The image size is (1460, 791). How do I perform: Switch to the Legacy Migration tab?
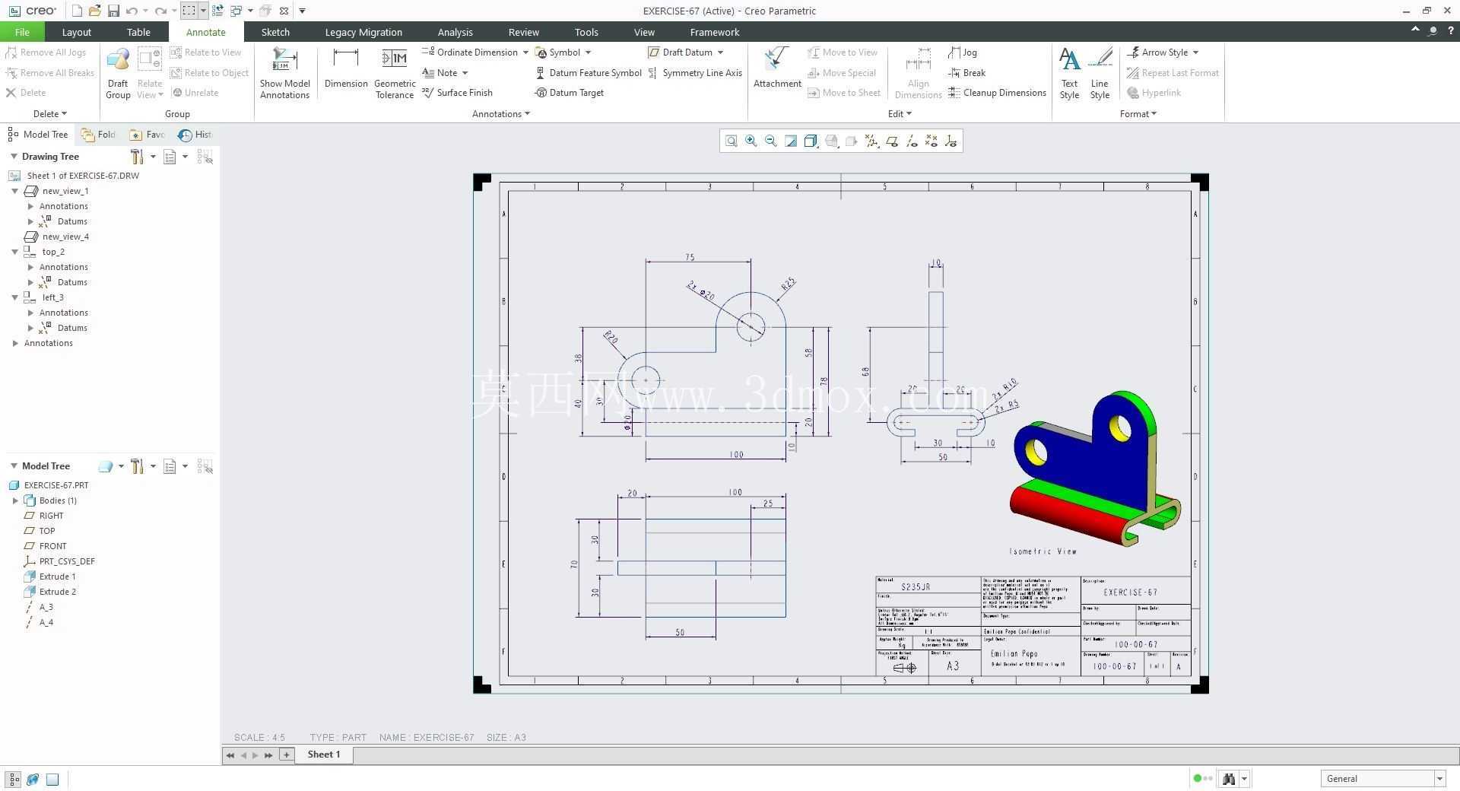coord(363,32)
